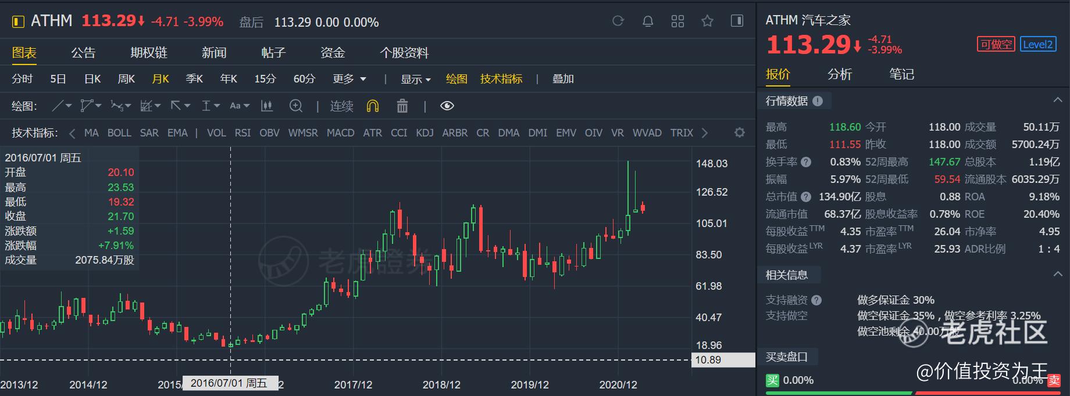Open the 资金 capital flow tab
The width and height of the screenshot is (1070, 396).
point(333,53)
